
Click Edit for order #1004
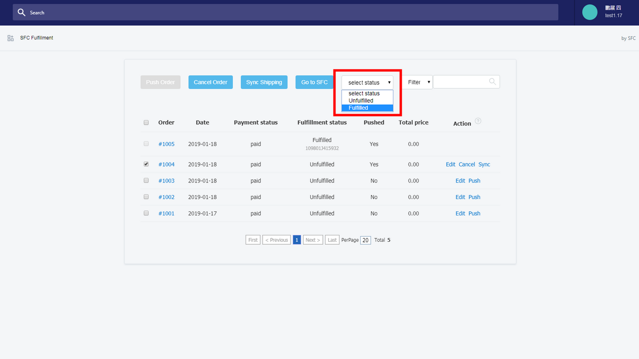pyautogui.click(x=450, y=165)
